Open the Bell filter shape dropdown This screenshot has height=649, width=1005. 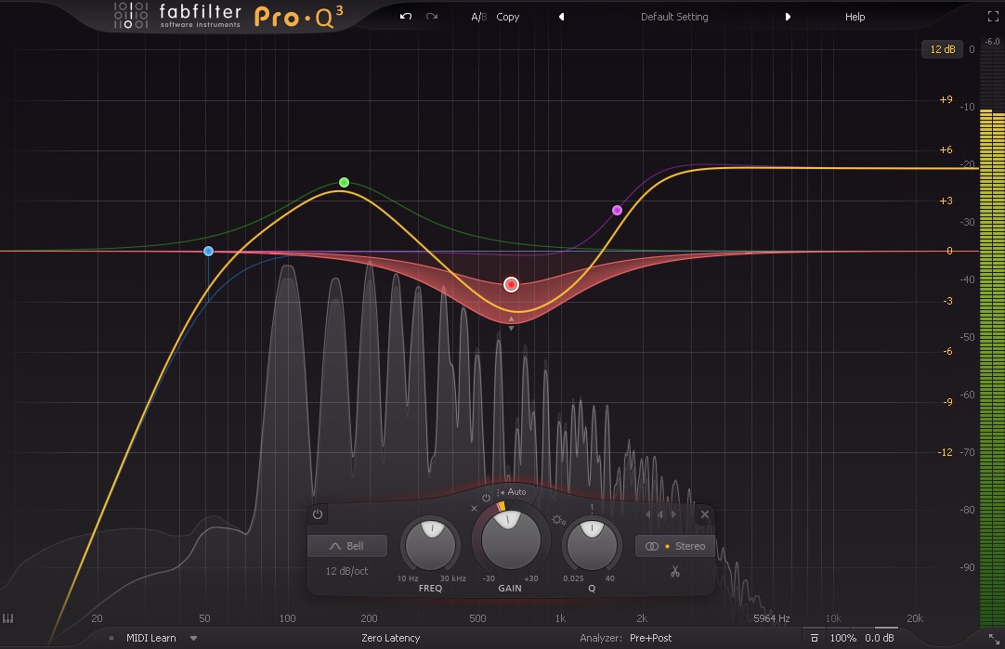coord(347,546)
